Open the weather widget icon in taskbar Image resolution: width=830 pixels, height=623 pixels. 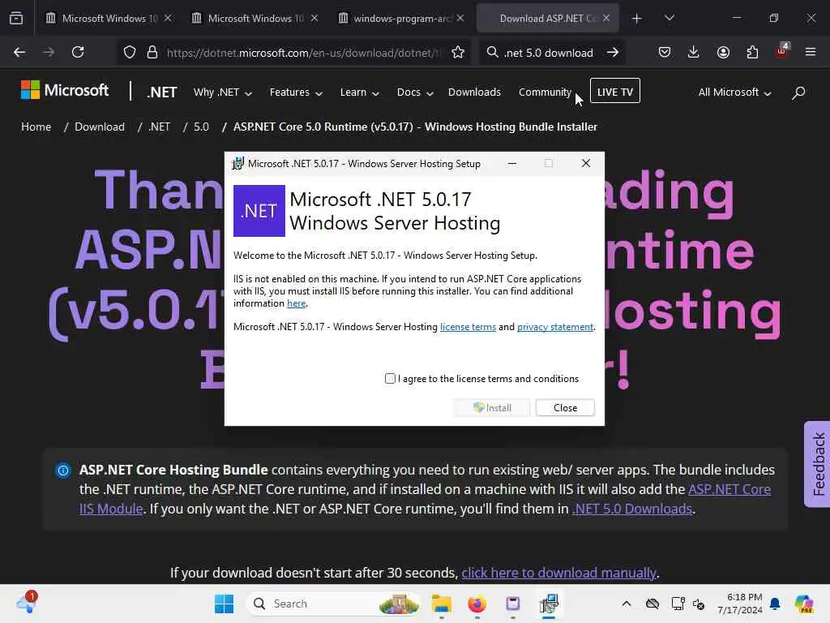coord(27,603)
